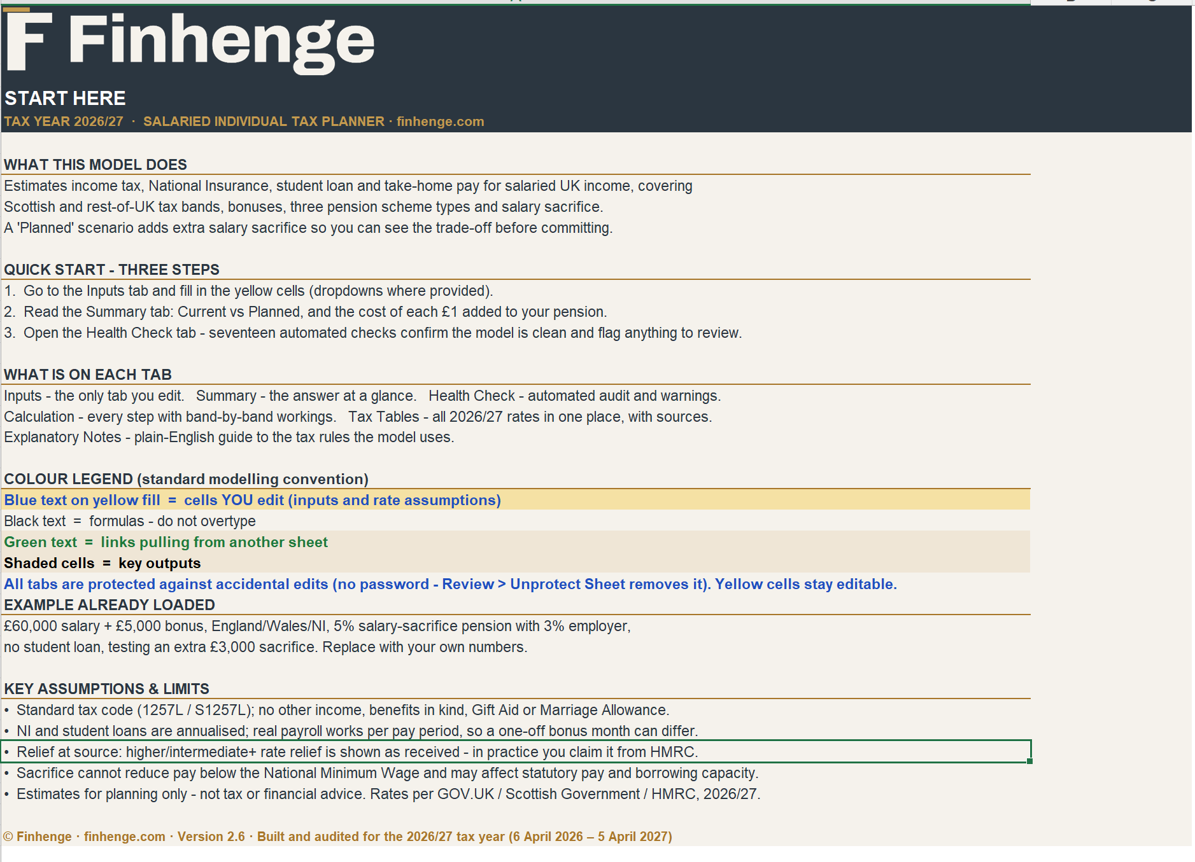Click the yellow 'Blue text on yellow fill' legend row
1195x862 pixels.
pyautogui.click(x=516, y=500)
